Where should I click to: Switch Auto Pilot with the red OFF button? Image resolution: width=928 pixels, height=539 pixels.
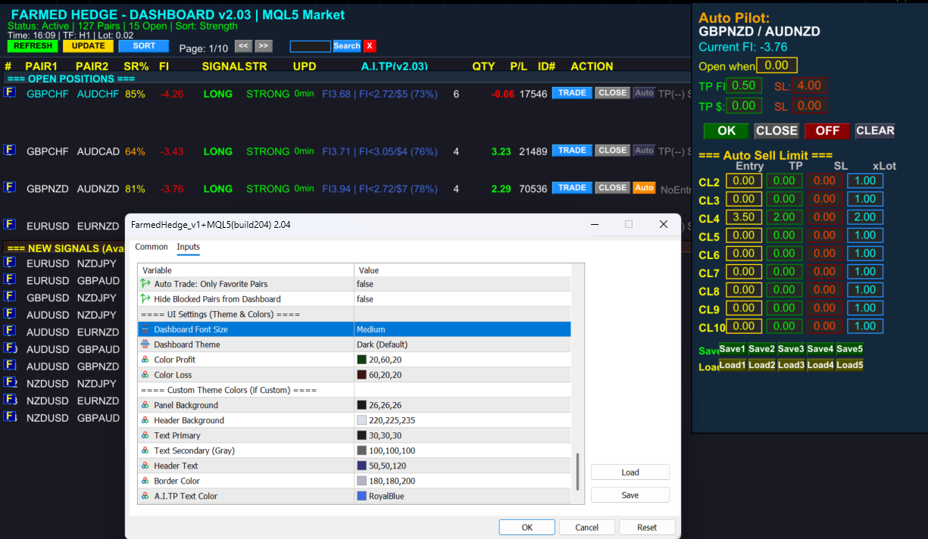826,131
